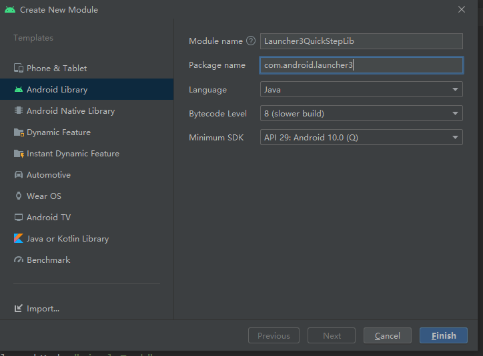Click arrow of Language combo box

click(455, 89)
